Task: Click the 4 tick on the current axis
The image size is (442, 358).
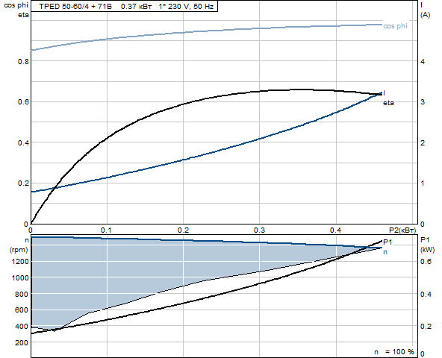Action: (423, 61)
